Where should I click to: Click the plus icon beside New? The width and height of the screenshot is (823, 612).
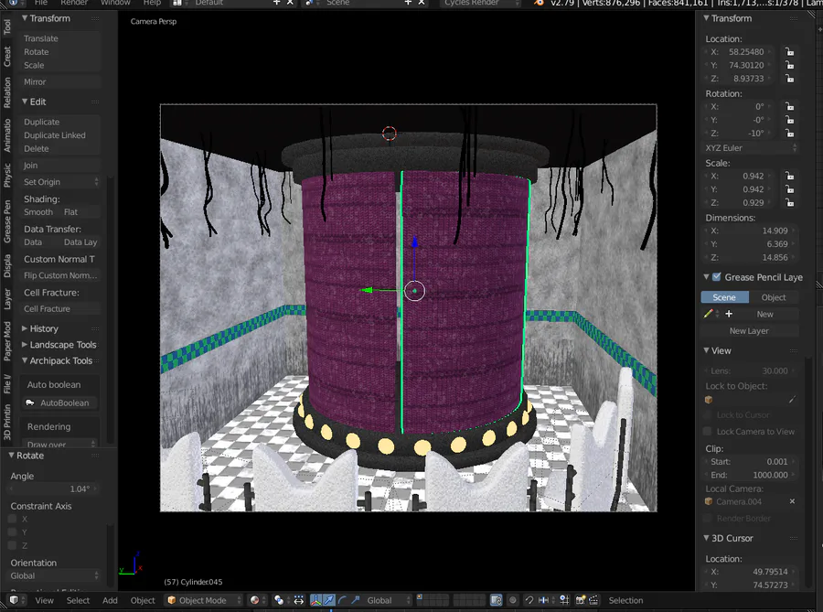729,314
